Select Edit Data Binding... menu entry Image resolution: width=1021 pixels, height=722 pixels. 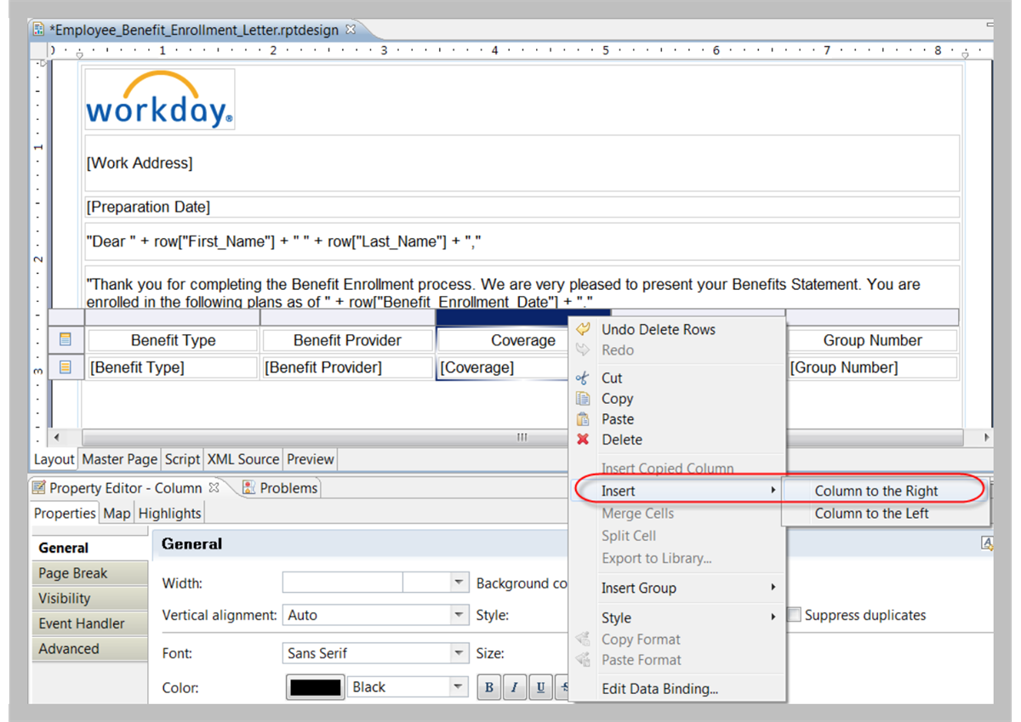(659, 689)
